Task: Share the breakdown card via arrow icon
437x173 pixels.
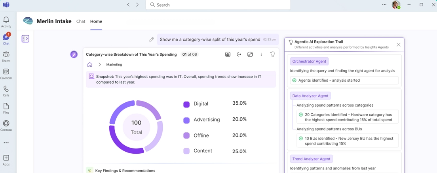Action: pos(239,55)
